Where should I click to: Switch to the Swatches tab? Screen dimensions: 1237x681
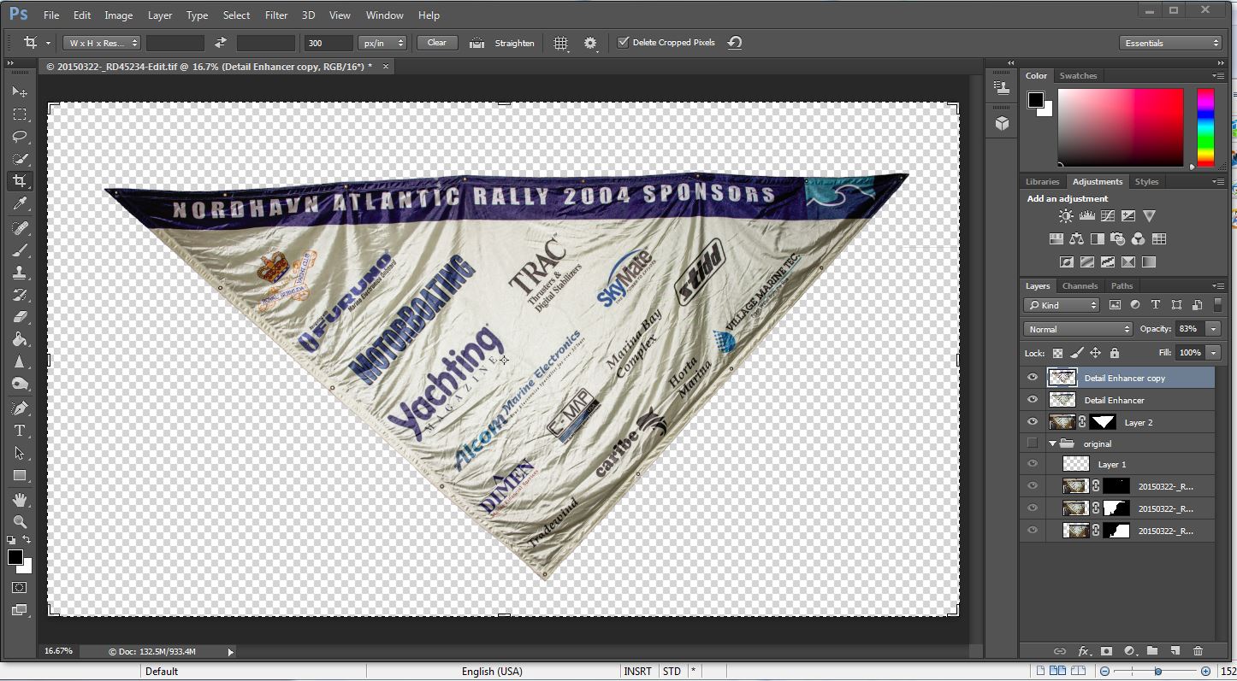1078,75
